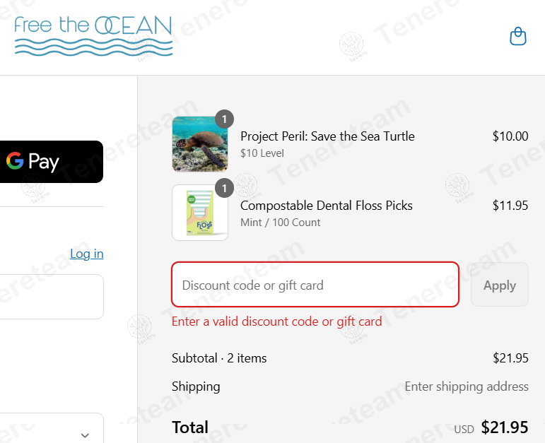Click the $10 Level variant label
545x443 pixels.
(262, 153)
